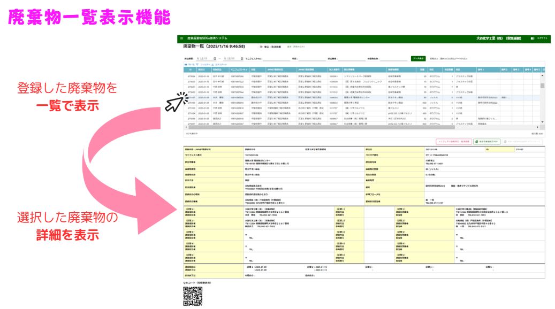555x309 pixels.
Task: Click the Export (エクスポート) toolbar item
Action: 225,64
